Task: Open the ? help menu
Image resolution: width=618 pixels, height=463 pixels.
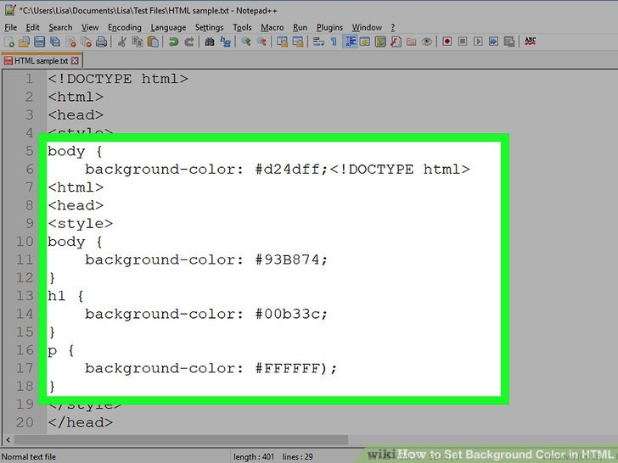Action: coord(392,27)
